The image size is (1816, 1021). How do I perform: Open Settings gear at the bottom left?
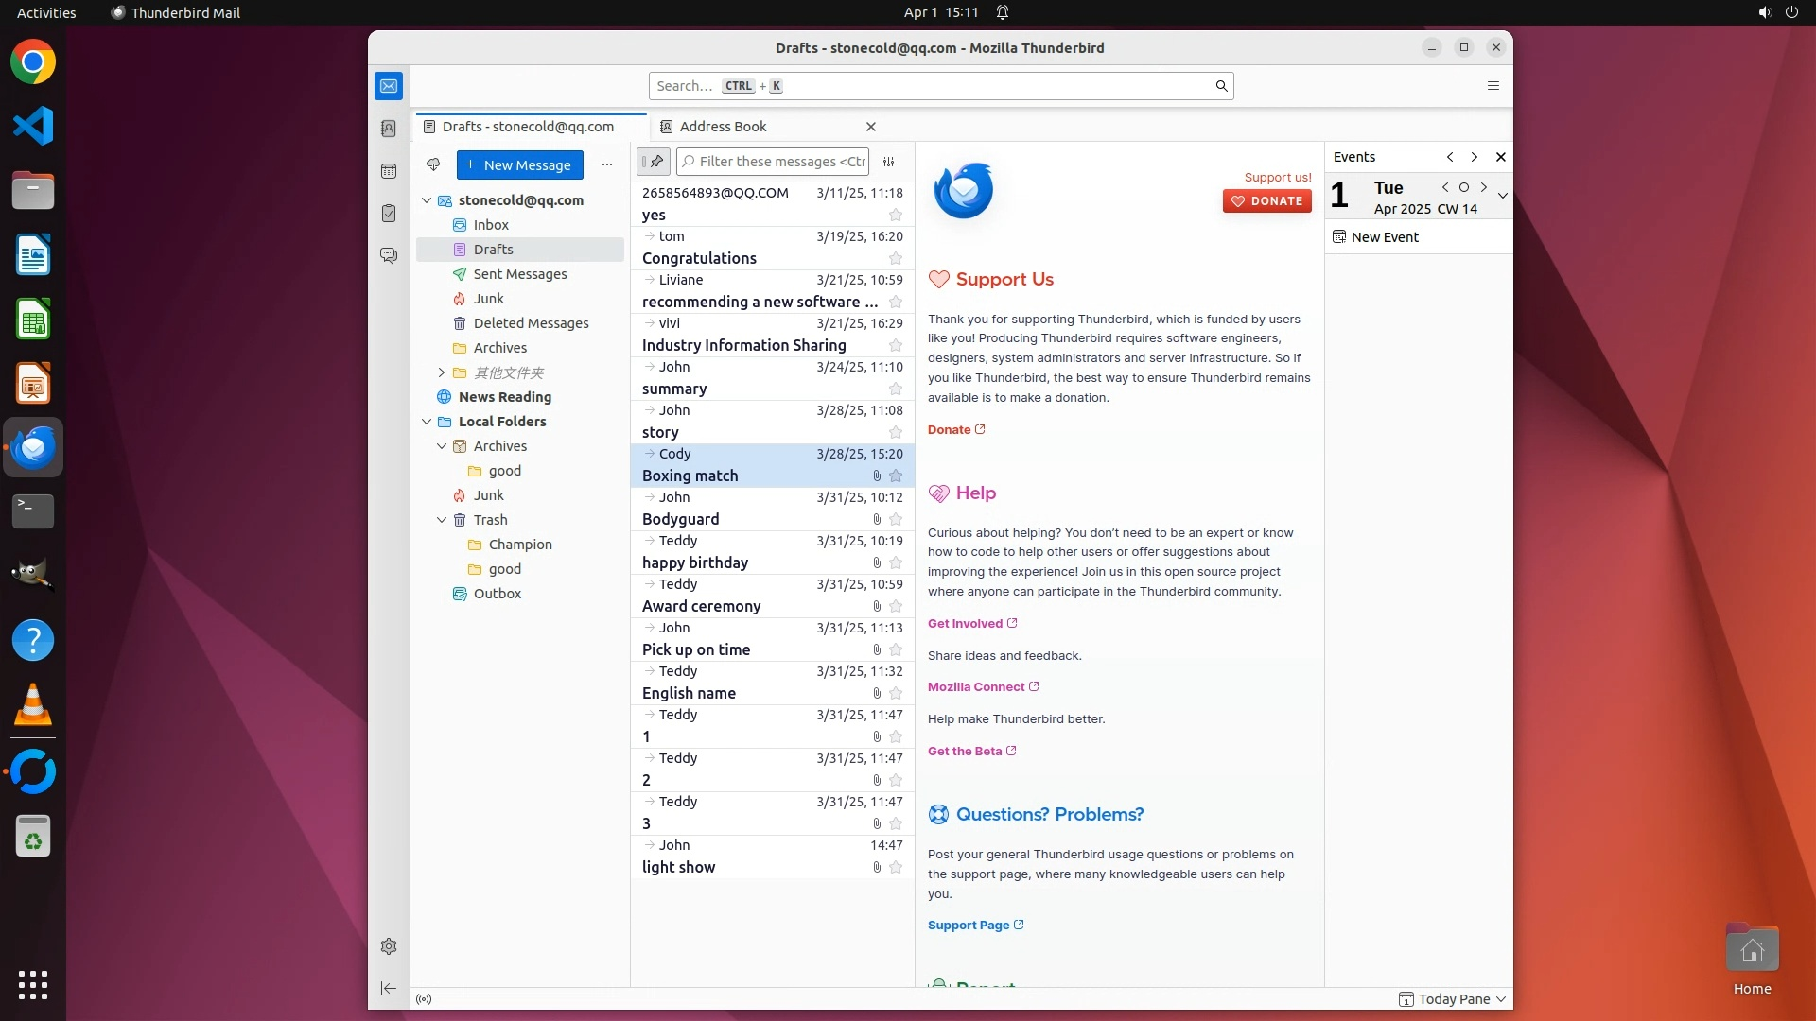click(x=389, y=946)
